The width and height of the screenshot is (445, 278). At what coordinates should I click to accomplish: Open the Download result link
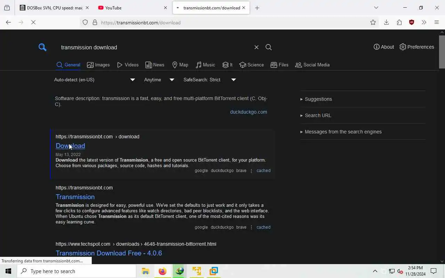pos(70,146)
